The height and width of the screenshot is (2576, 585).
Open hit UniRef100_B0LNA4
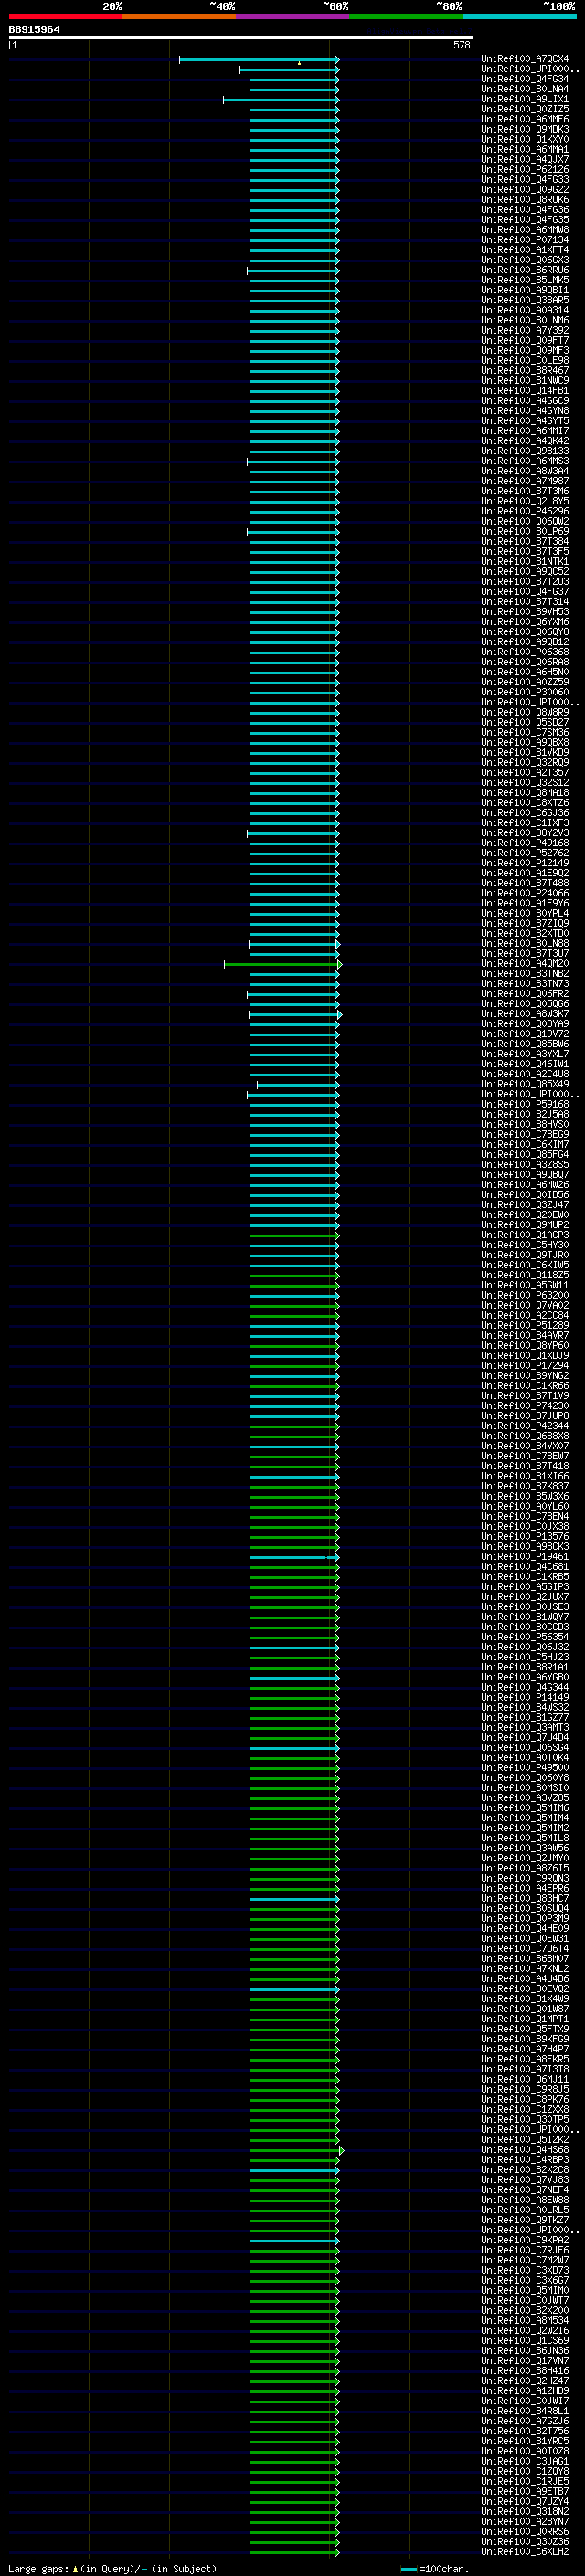pos(525,89)
